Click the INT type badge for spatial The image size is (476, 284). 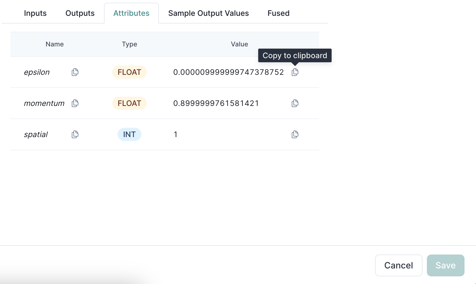tap(129, 134)
